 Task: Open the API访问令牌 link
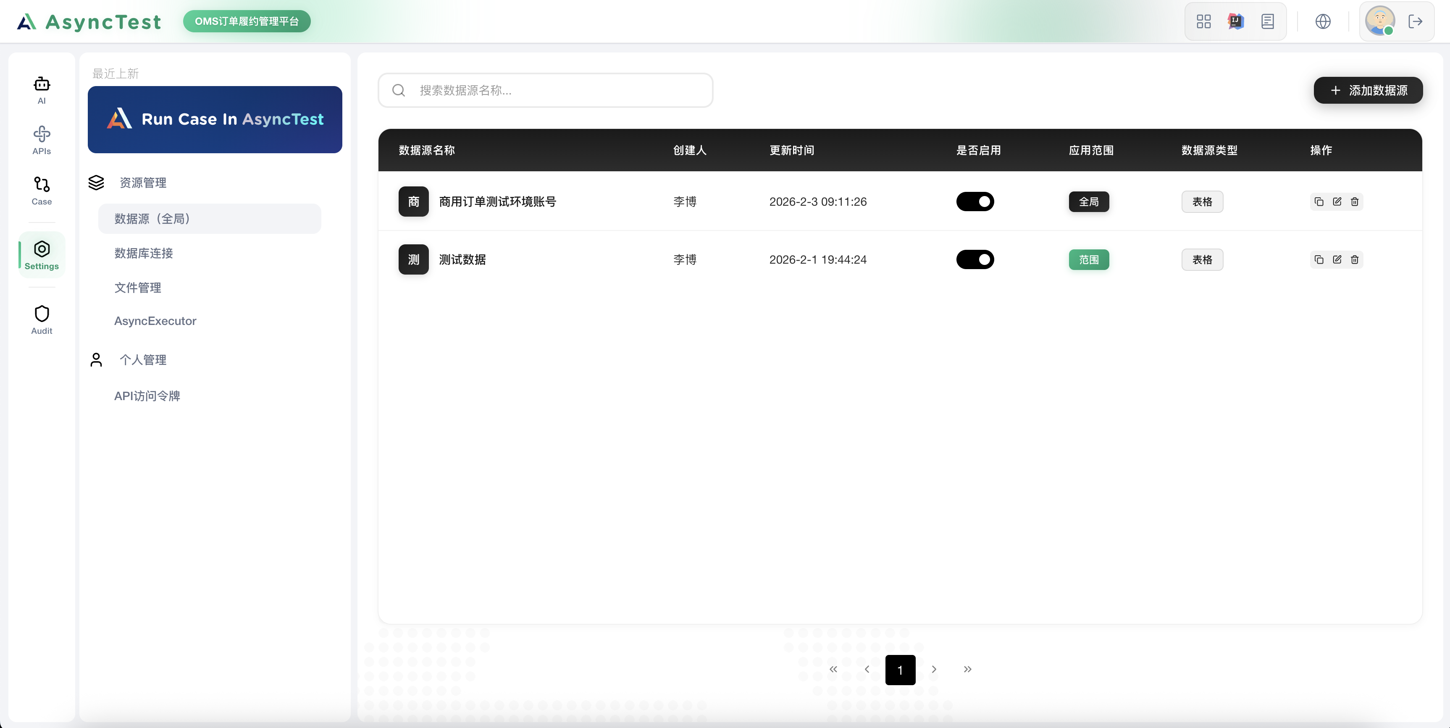click(x=147, y=396)
